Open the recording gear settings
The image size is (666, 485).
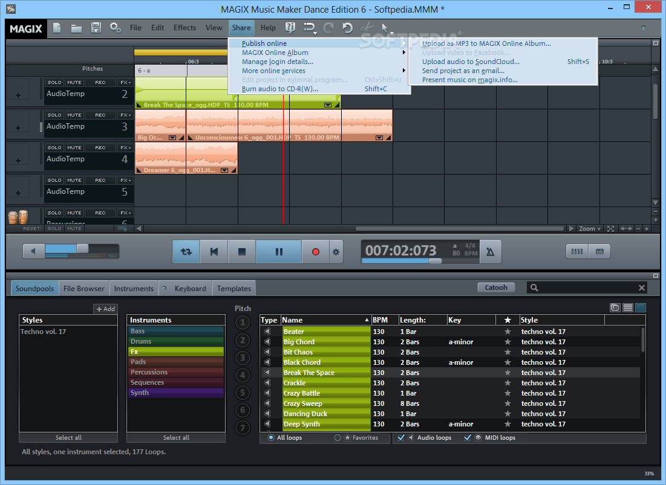[336, 252]
